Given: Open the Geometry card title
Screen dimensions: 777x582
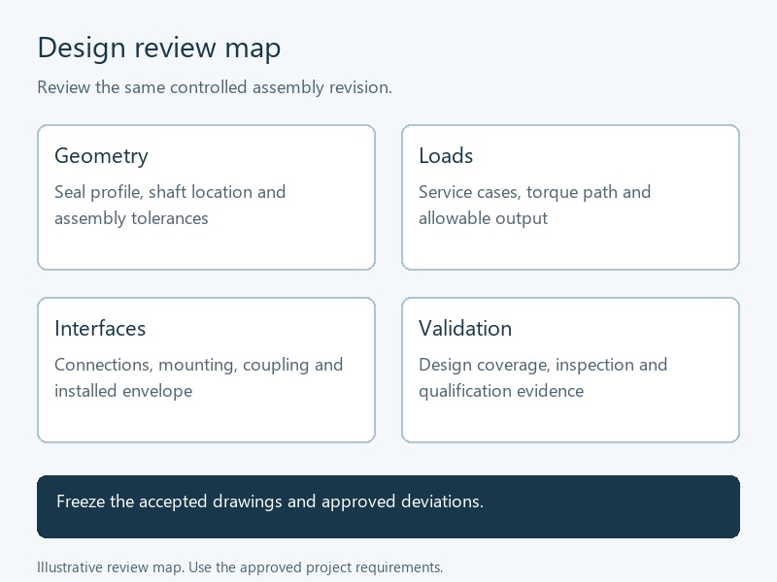Looking at the screenshot, I should (x=101, y=156).
